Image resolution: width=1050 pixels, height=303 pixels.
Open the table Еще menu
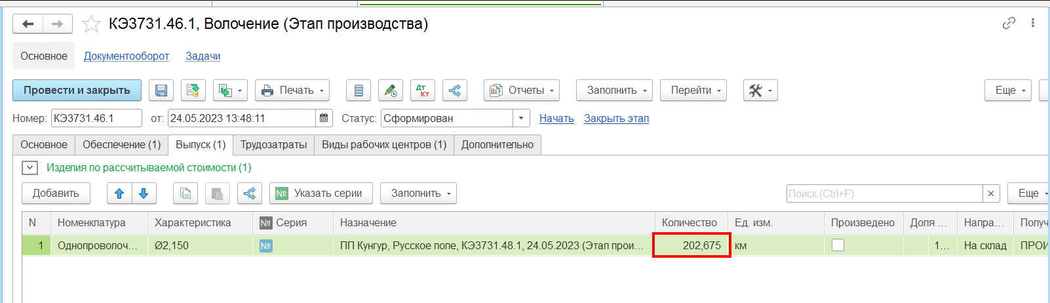click(x=1029, y=193)
